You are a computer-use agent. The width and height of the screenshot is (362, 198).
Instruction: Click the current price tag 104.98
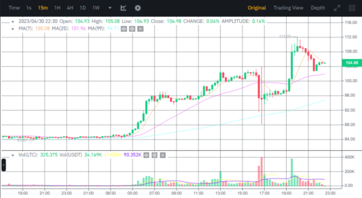[352, 63]
